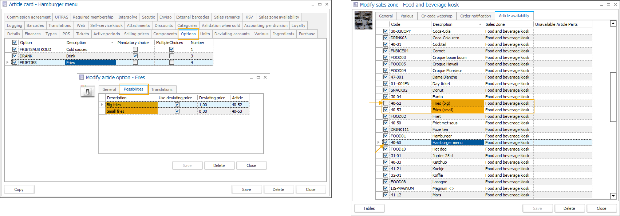Click the Modify sales zone window icon
This screenshot has width=620, height=216.
356,5
